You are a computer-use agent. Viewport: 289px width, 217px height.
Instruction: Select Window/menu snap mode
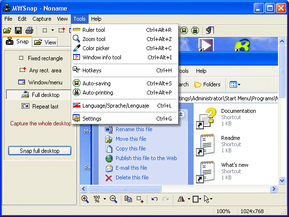[40, 82]
